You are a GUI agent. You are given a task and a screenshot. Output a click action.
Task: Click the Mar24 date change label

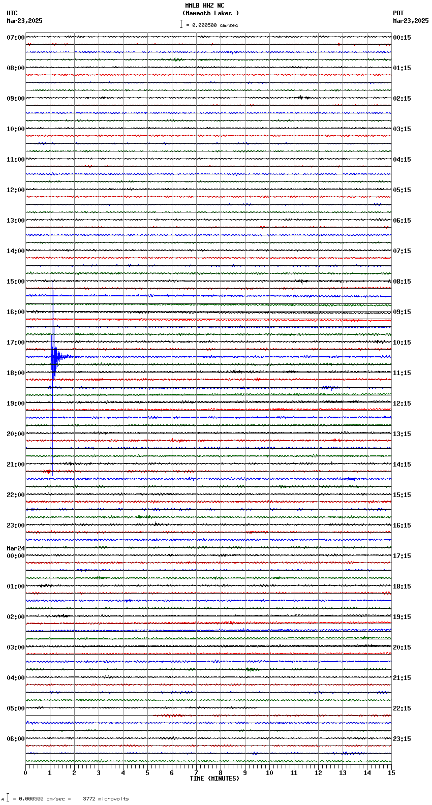[16, 548]
